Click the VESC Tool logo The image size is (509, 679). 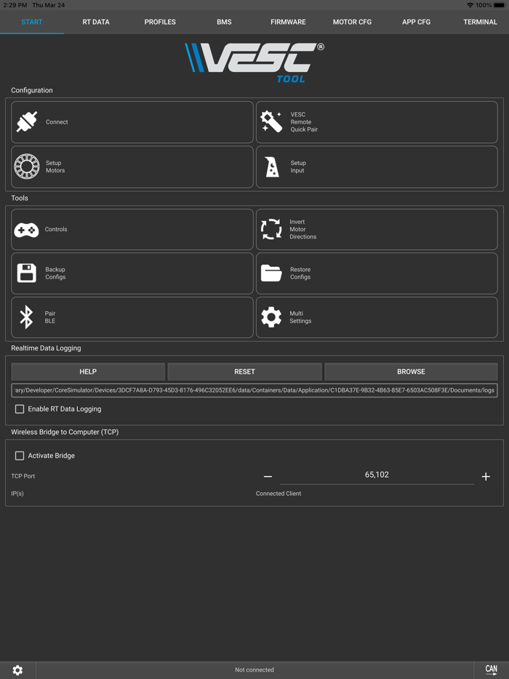click(x=254, y=62)
